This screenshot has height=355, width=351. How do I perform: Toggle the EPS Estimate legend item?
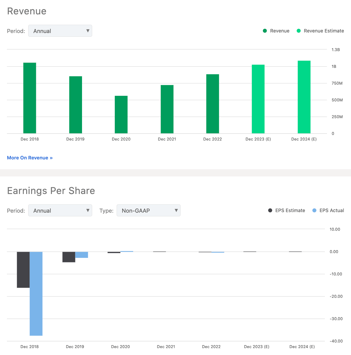[x=287, y=210]
